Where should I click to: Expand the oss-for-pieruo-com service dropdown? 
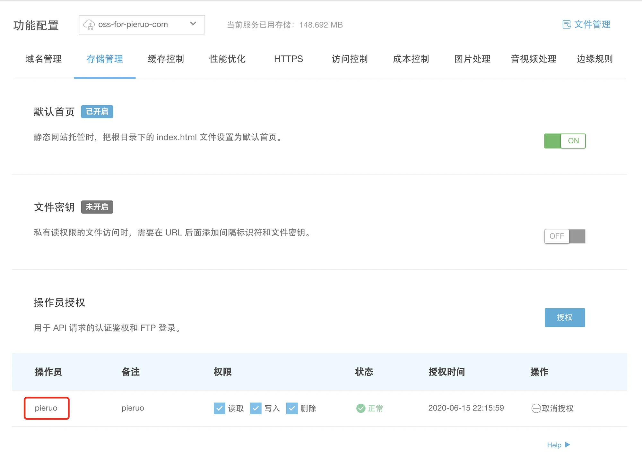pyautogui.click(x=142, y=25)
